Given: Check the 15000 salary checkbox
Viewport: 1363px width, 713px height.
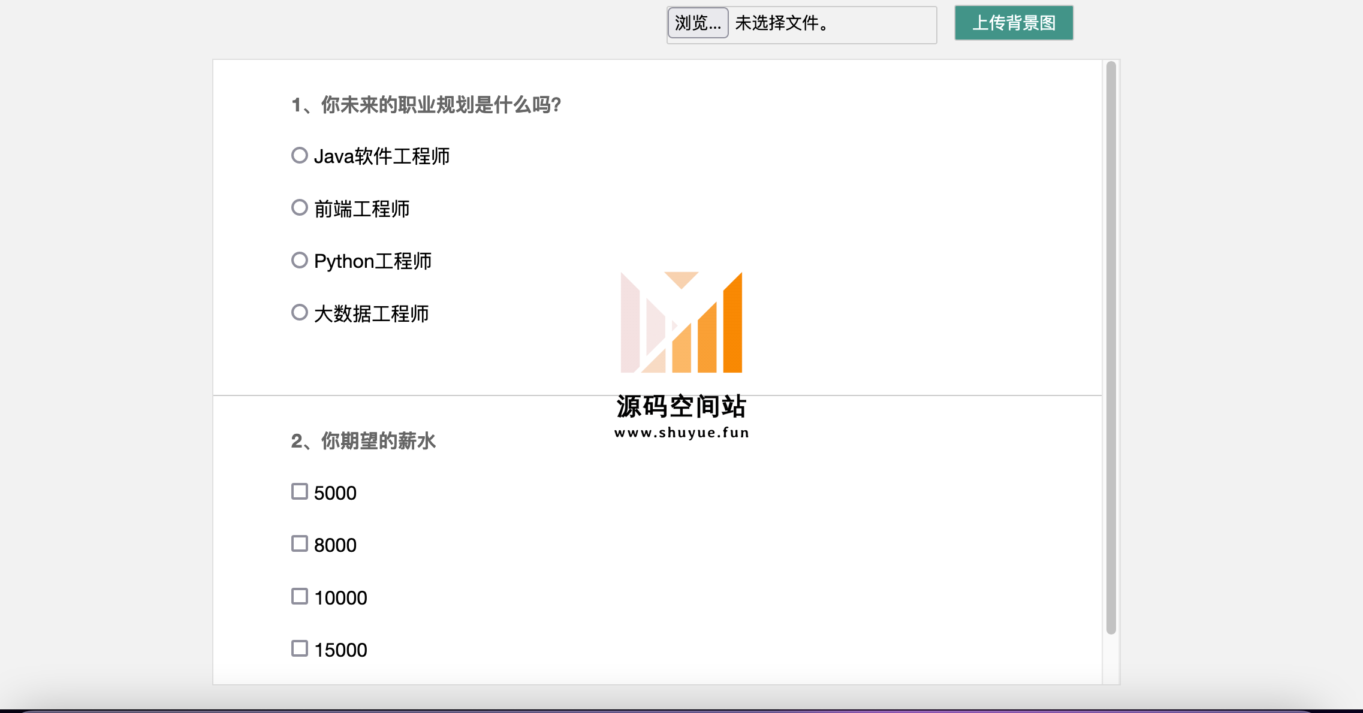Looking at the screenshot, I should coord(299,648).
